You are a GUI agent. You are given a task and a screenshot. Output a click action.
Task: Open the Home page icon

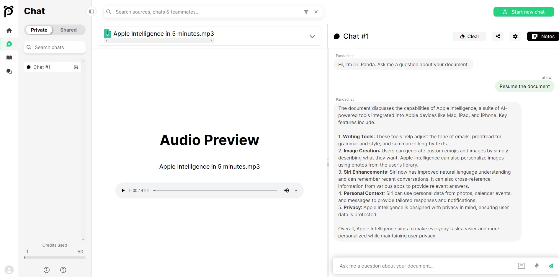tap(9, 30)
